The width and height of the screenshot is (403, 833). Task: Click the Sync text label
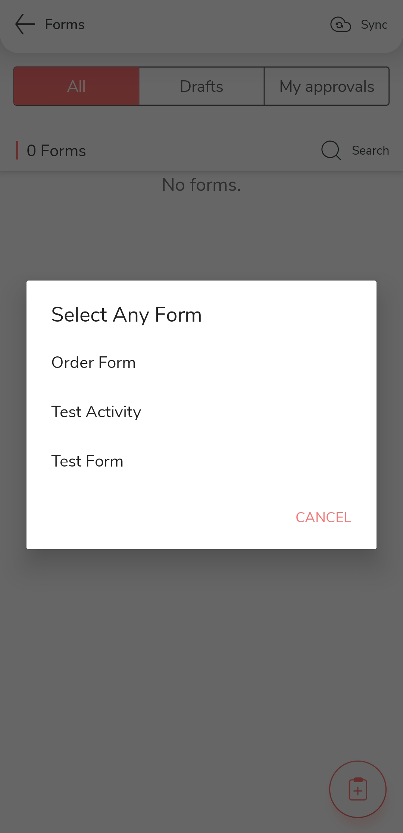374,25
